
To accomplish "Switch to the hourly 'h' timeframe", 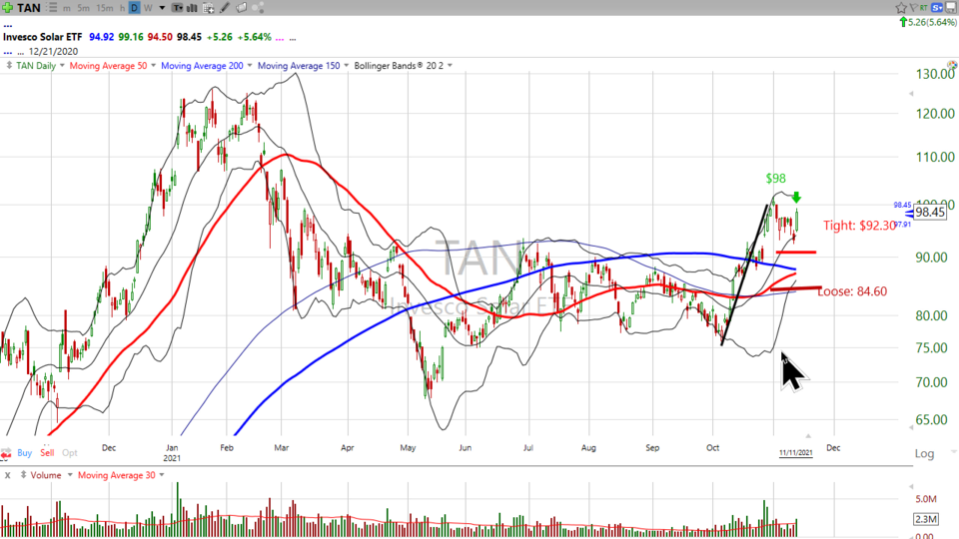I will (122, 8).
